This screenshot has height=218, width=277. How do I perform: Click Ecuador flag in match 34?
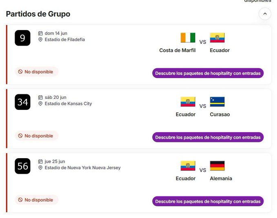coord(188,102)
